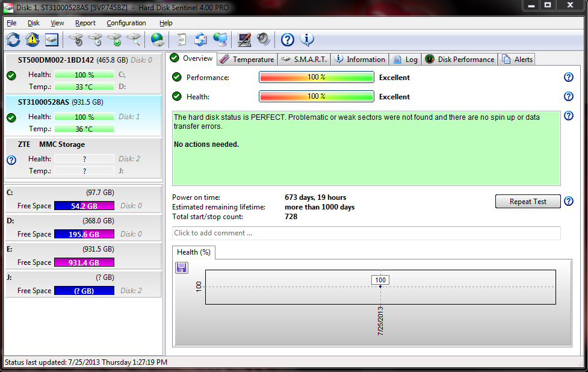The height and width of the screenshot is (372, 588).
Task: Click the comment input field
Action: pos(366,233)
